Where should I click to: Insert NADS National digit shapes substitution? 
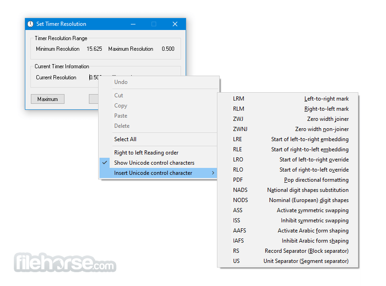pyautogui.click(x=287, y=190)
